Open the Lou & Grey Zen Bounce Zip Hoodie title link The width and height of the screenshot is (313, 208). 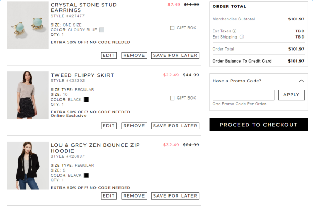[95, 148]
